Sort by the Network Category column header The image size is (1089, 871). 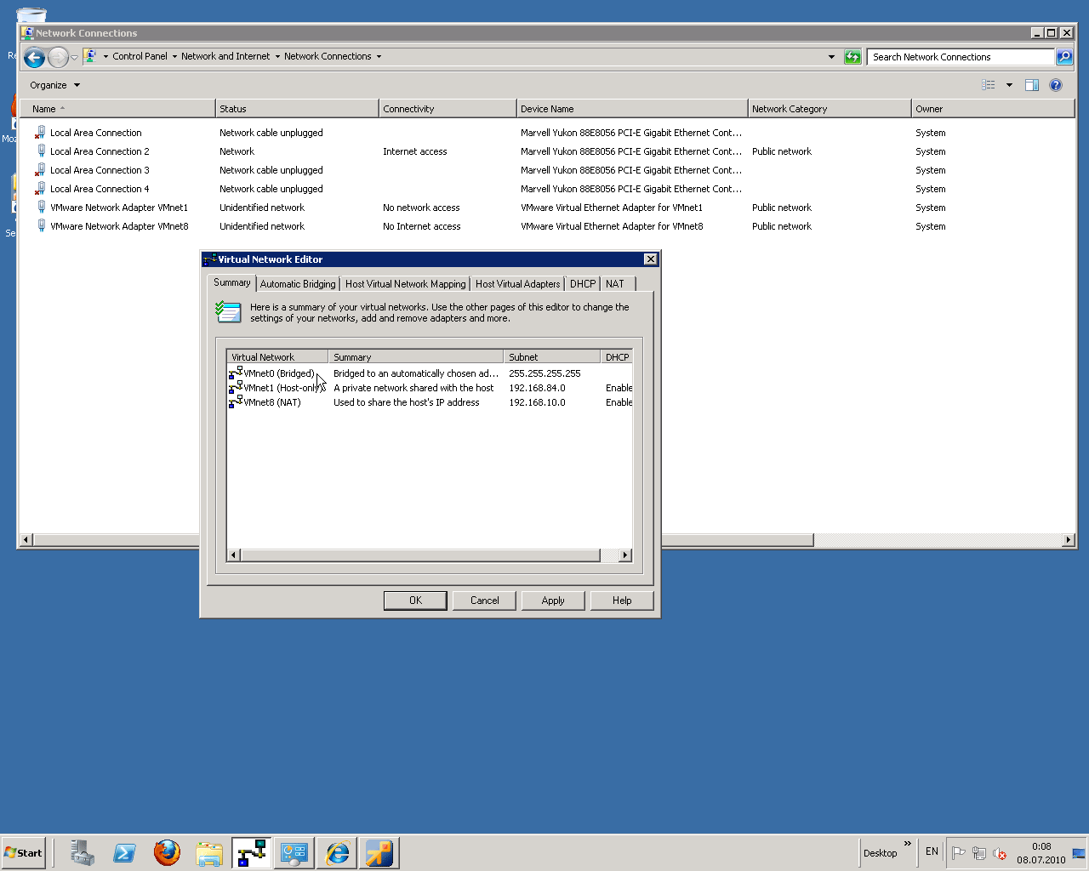coord(830,109)
